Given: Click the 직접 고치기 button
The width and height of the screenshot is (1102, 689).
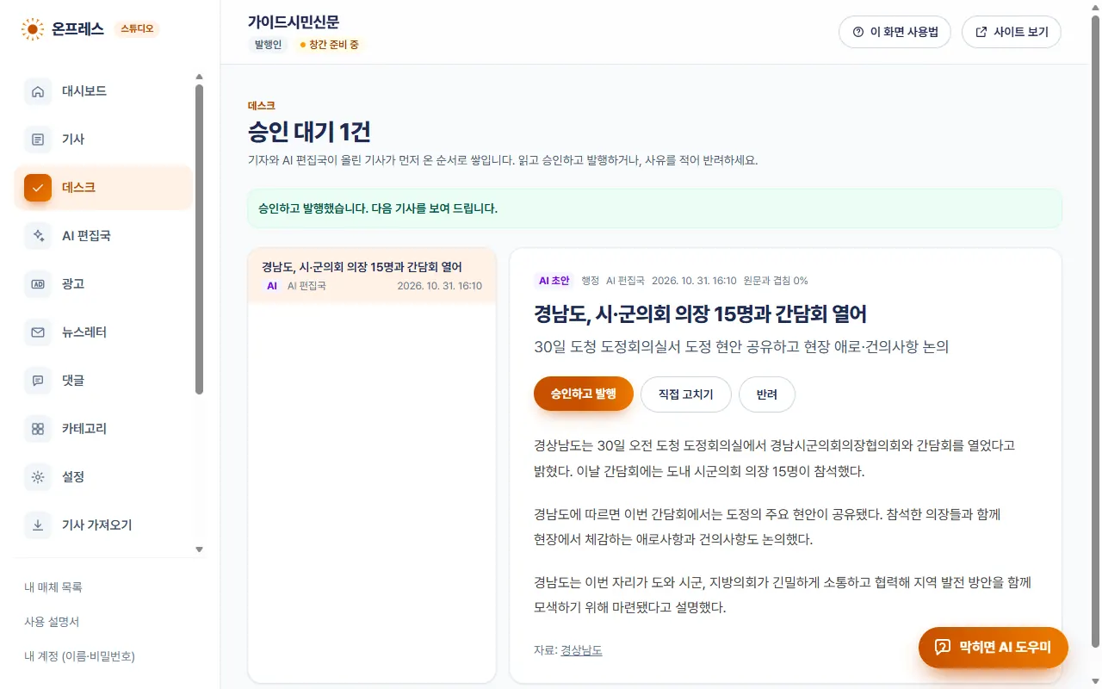Looking at the screenshot, I should 686,394.
